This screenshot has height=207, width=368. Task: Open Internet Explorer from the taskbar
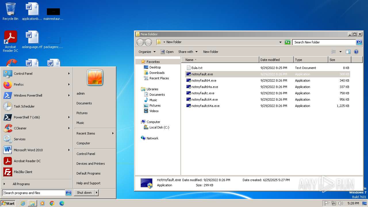(23, 203)
